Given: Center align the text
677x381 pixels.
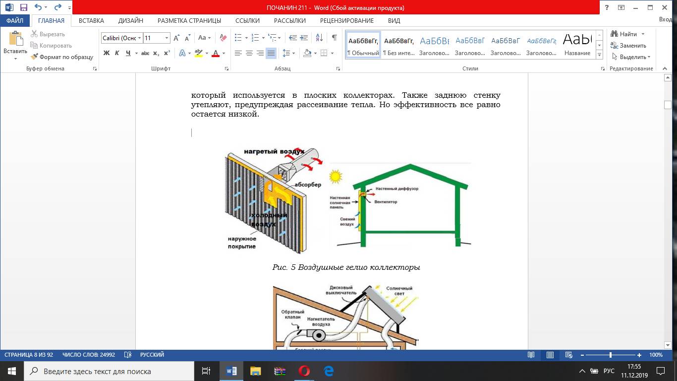Looking at the screenshot, I should [x=249, y=53].
